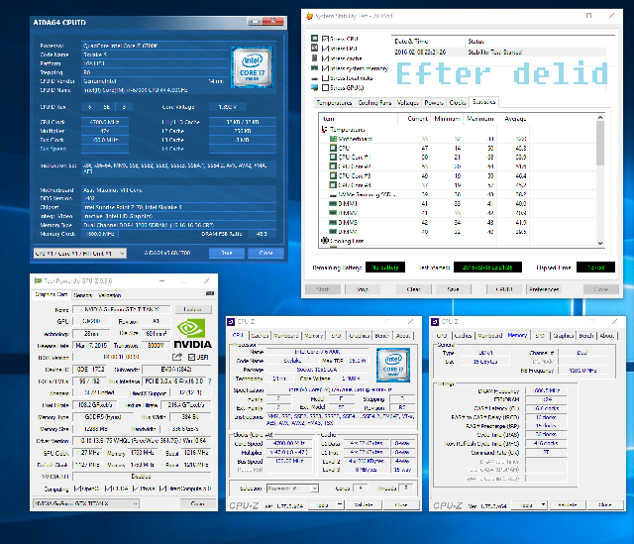The height and width of the screenshot is (544, 634).
Task: Open the Caches tab in CPU-Z processor window
Action: pos(260,336)
